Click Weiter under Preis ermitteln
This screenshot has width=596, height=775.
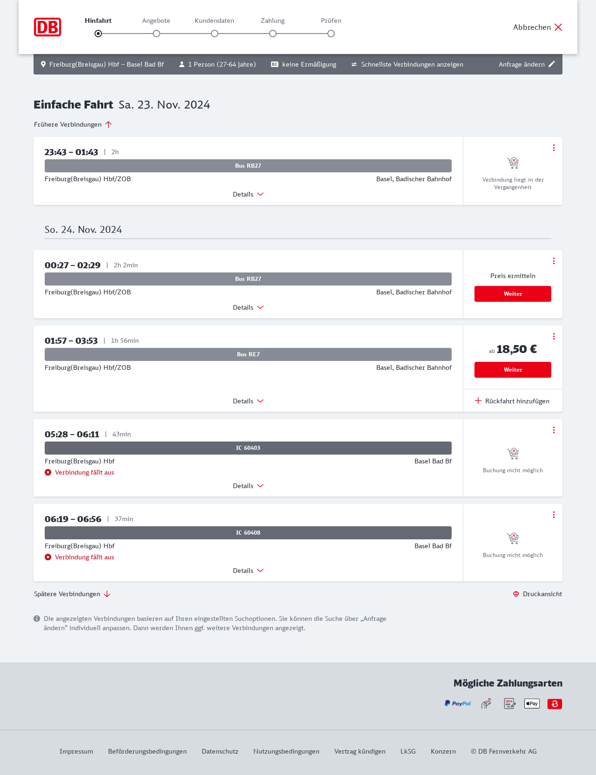pyautogui.click(x=513, y=294)
